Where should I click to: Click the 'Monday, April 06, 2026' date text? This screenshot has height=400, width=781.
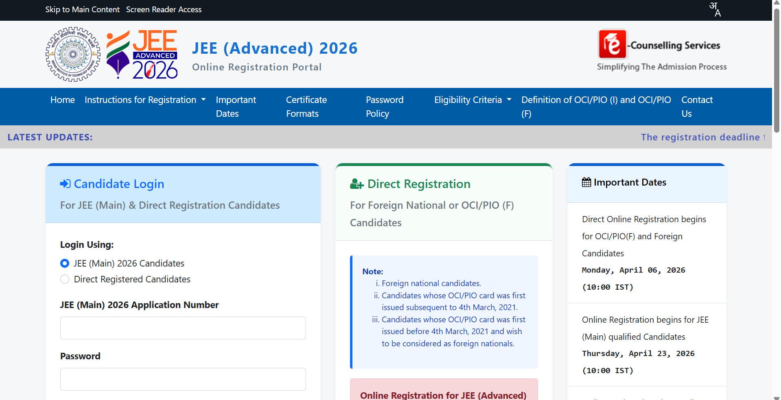coord(634,270)
